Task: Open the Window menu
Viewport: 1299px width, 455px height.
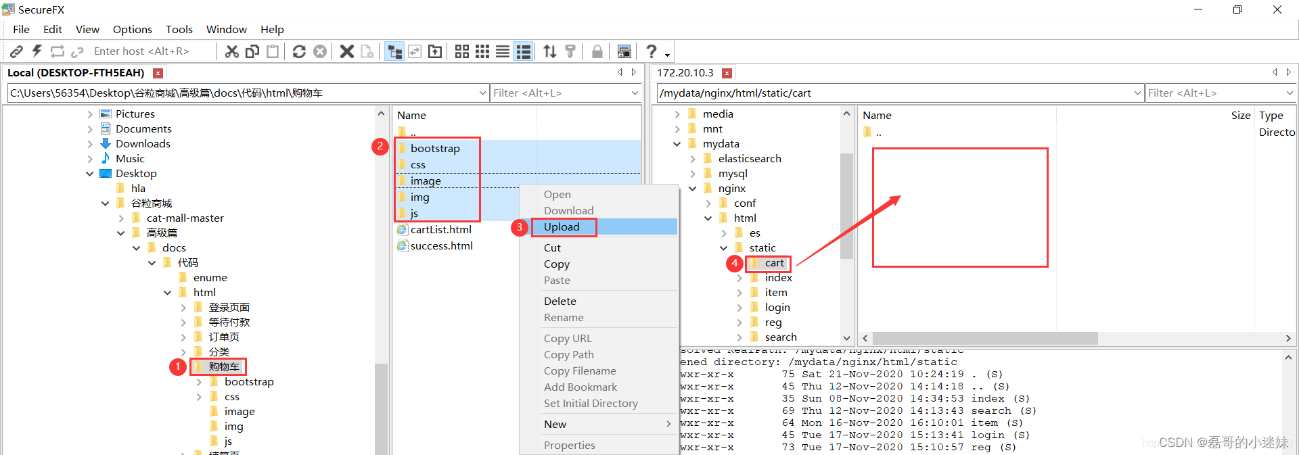Action: click(x=227, y=29)
